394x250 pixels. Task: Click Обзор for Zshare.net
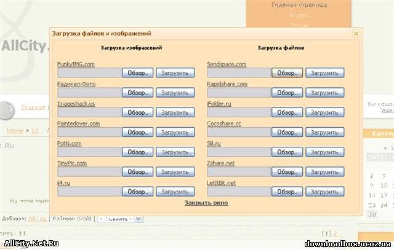[x=287, y=172]
